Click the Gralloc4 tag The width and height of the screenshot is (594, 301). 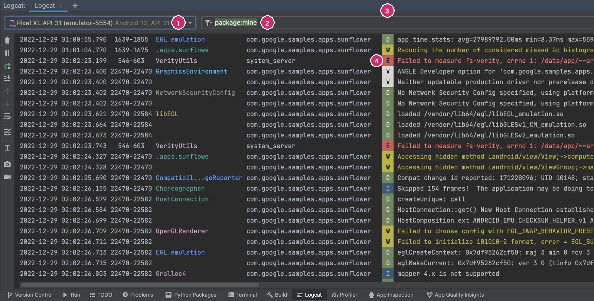171,274
